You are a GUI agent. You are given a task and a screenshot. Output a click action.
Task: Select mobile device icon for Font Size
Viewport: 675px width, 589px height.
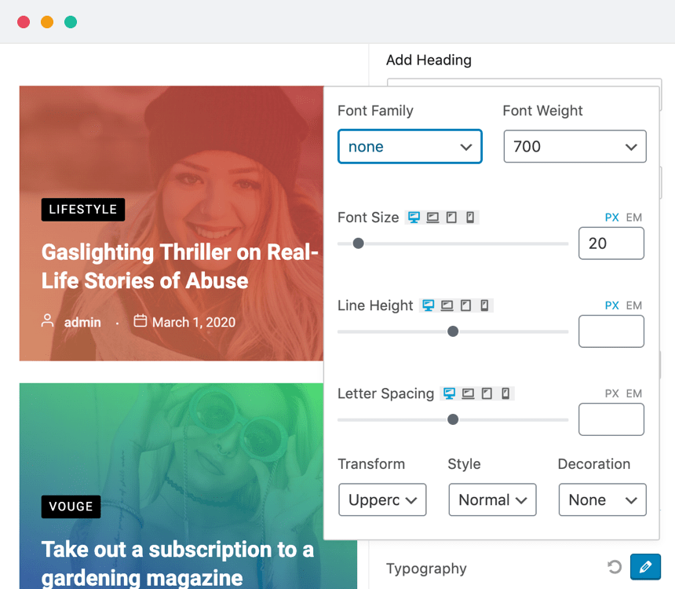470,218
